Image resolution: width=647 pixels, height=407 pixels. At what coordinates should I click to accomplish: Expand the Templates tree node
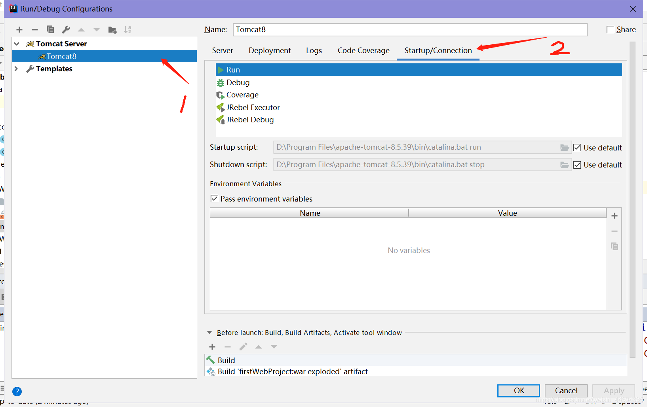16,69
